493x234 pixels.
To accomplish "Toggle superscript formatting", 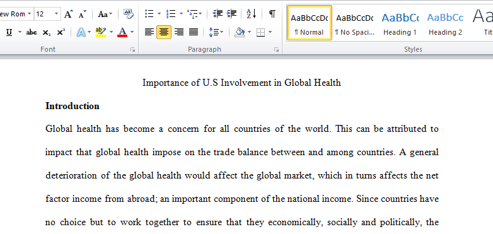I will click(x=61, y=32).
